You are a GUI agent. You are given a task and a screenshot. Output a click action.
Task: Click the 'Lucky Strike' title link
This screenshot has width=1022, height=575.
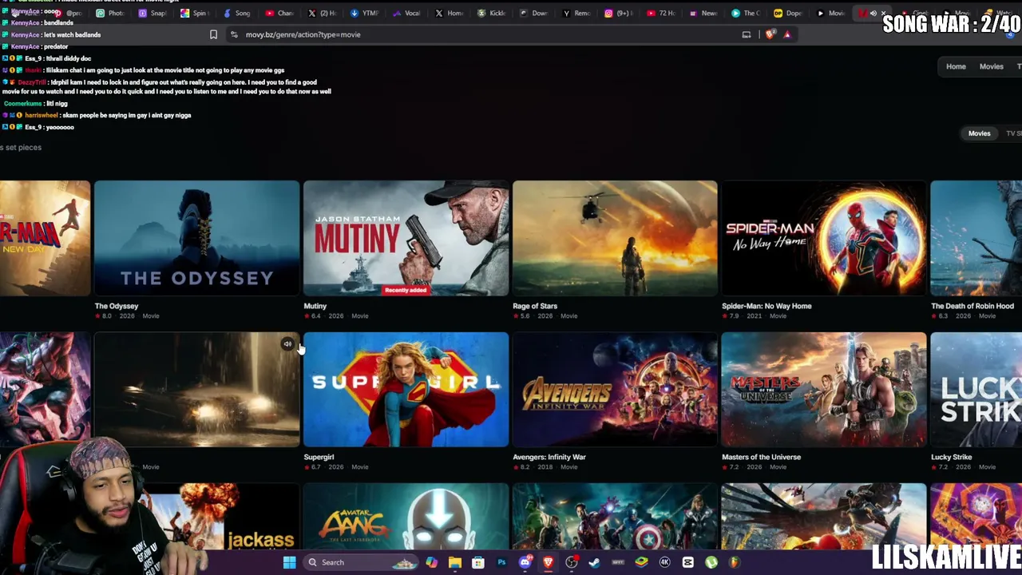click(952, 457)
